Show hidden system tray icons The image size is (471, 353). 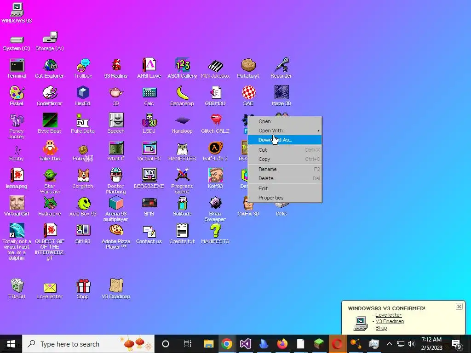click(x=389, y=344)
